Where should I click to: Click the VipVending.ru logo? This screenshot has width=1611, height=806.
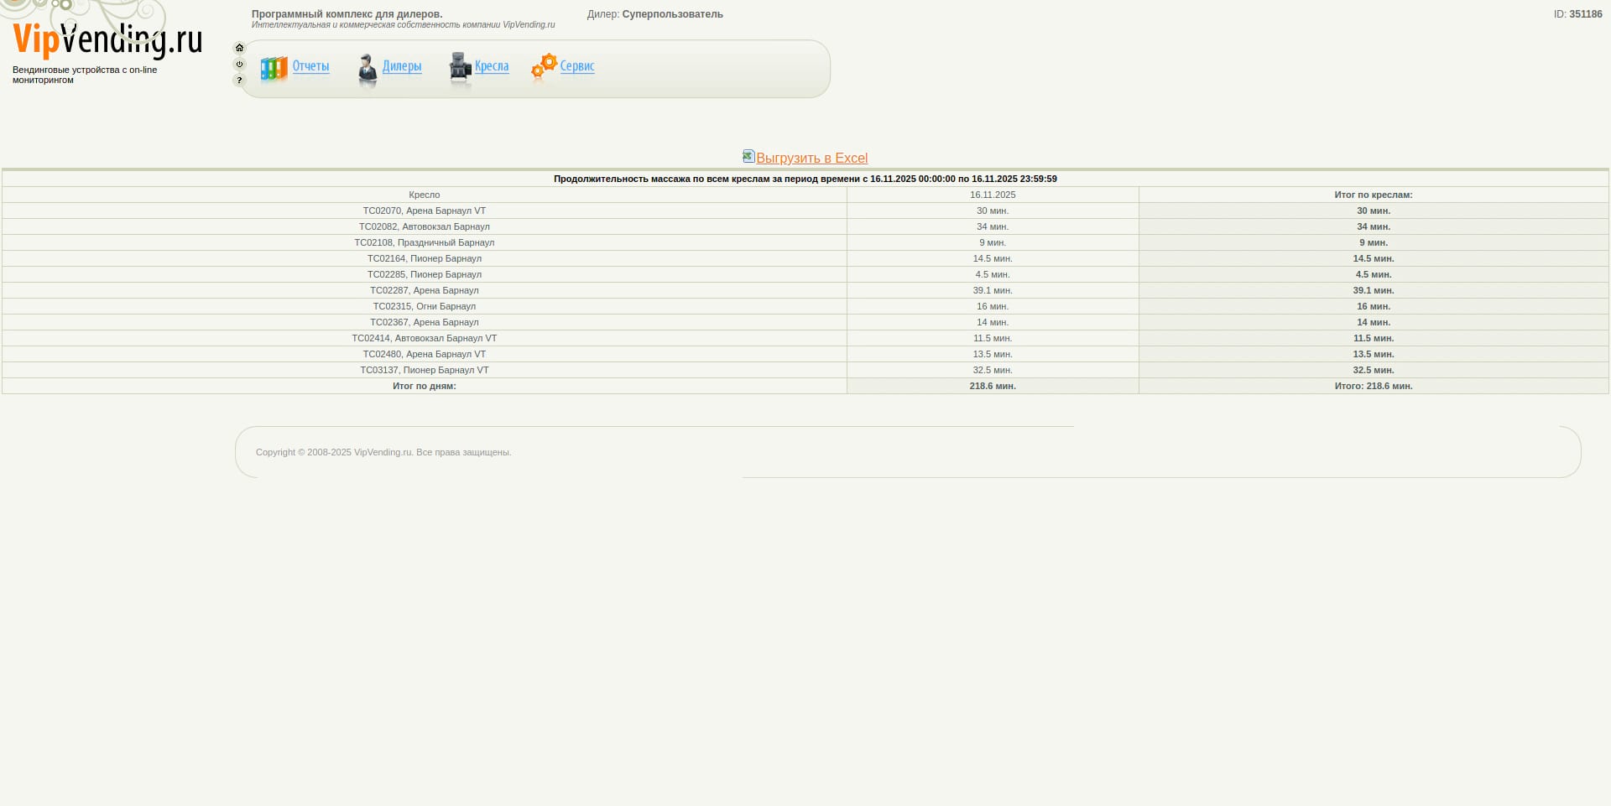[107, 39]
